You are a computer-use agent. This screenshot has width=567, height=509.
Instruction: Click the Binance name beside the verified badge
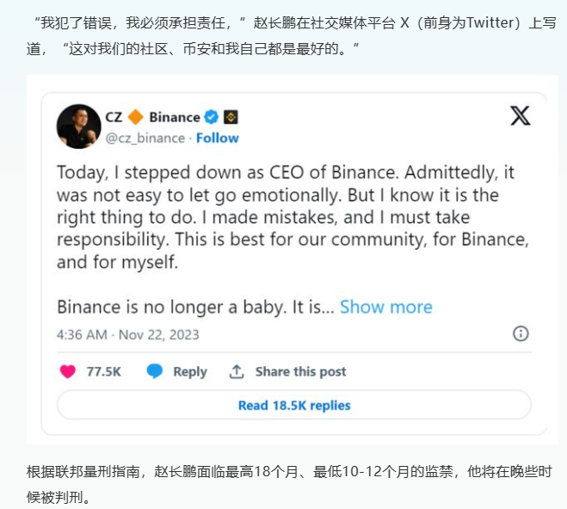[175, 117]
